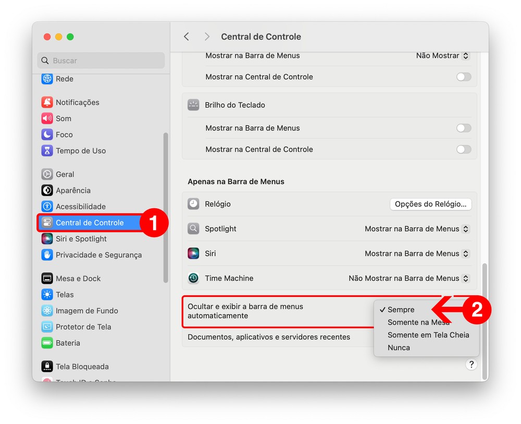Select the Siri e Spotlight icon
The height and width of the screenshot is (424, 521).
(x=47, y=239)
